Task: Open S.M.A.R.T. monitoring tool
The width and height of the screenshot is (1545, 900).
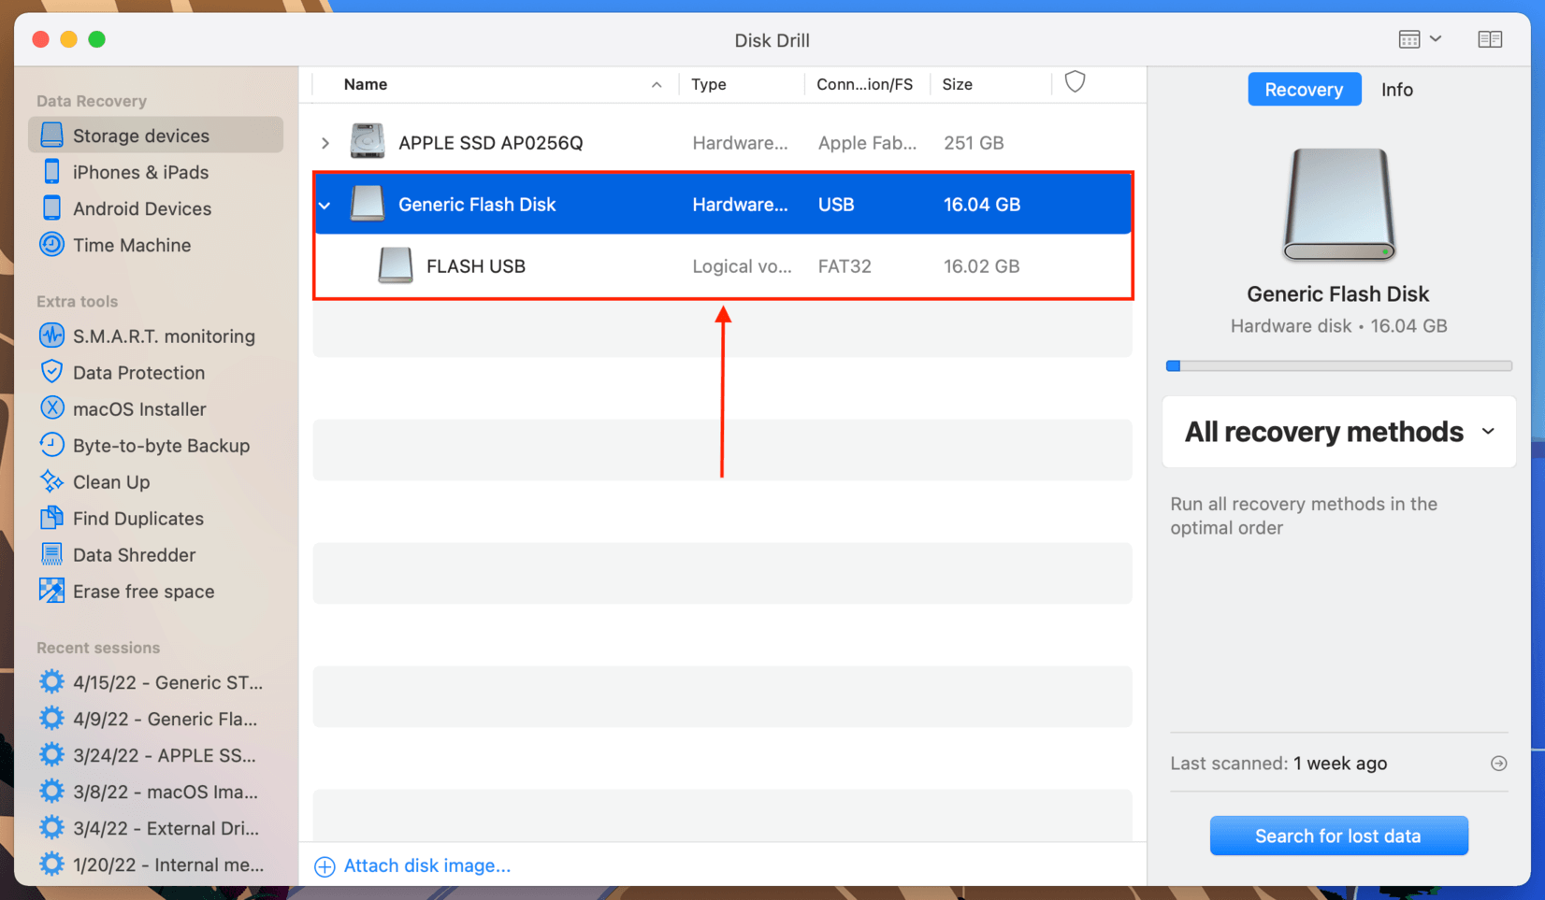Action: [x=164, y=336]
